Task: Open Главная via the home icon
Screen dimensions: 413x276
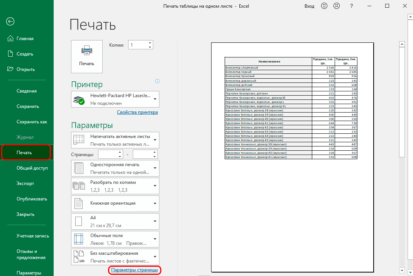Action: tap(10, 39)
